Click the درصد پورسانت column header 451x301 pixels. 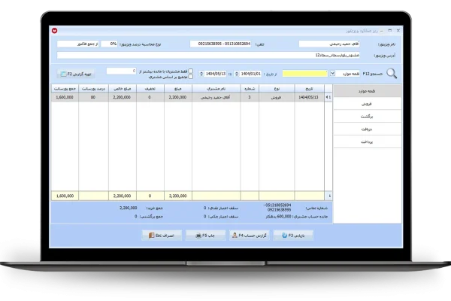click(93, 89)
